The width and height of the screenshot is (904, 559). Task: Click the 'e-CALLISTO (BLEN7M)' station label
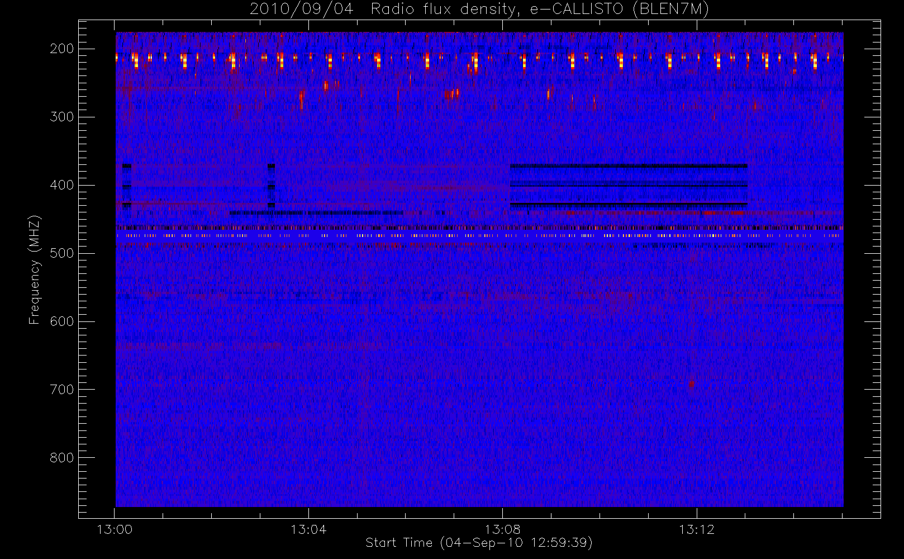tap(619, 9)
